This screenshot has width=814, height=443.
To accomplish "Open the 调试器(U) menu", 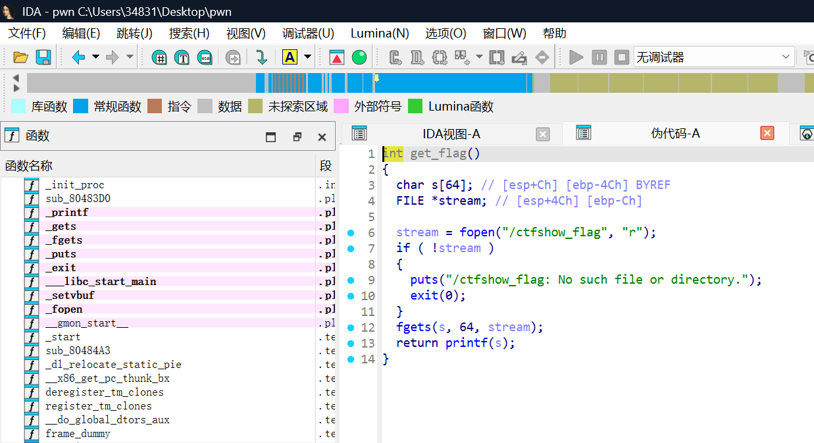I will click(x=308, y=33).
